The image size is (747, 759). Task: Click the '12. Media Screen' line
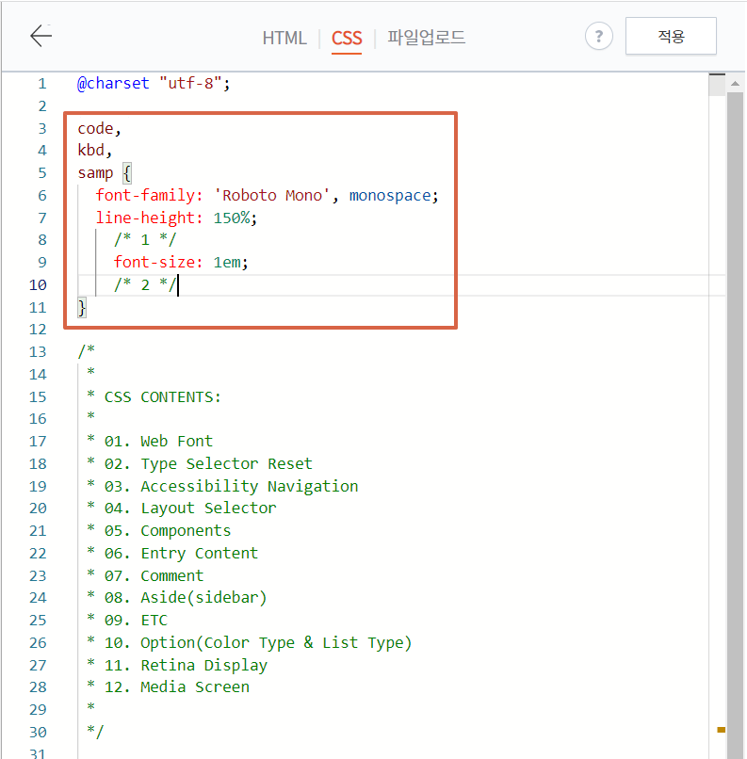coord(168,686)
